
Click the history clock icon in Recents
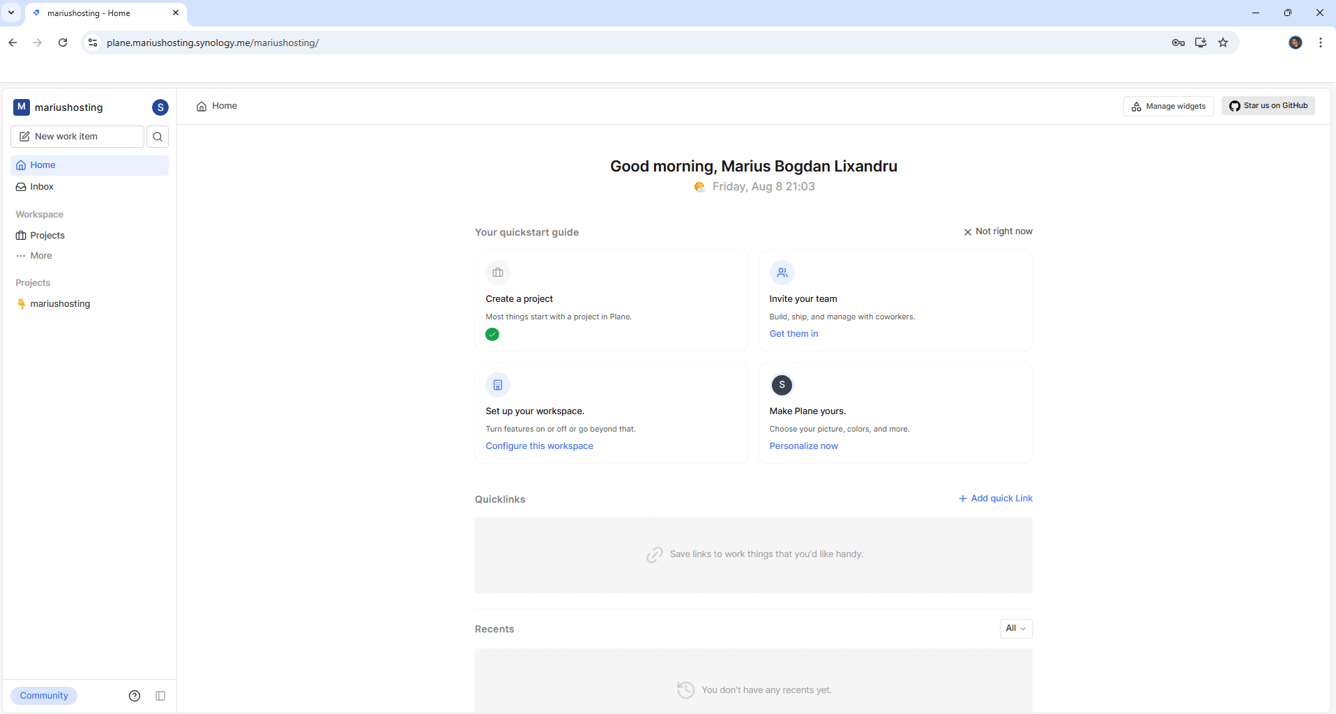click(x=686, y=690)
